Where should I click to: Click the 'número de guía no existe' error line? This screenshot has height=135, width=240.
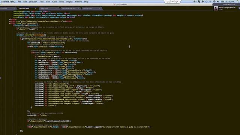89,127
